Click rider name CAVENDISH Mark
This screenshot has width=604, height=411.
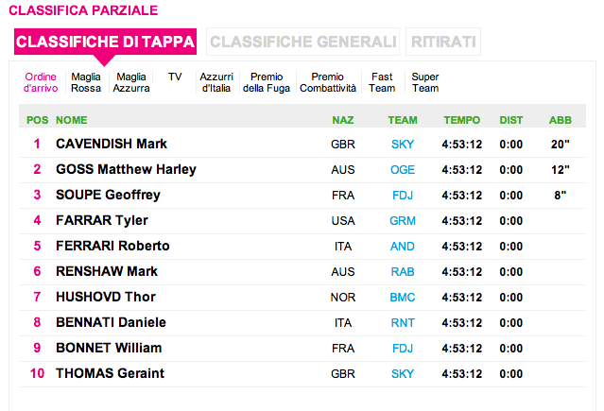tap(112, 145)
